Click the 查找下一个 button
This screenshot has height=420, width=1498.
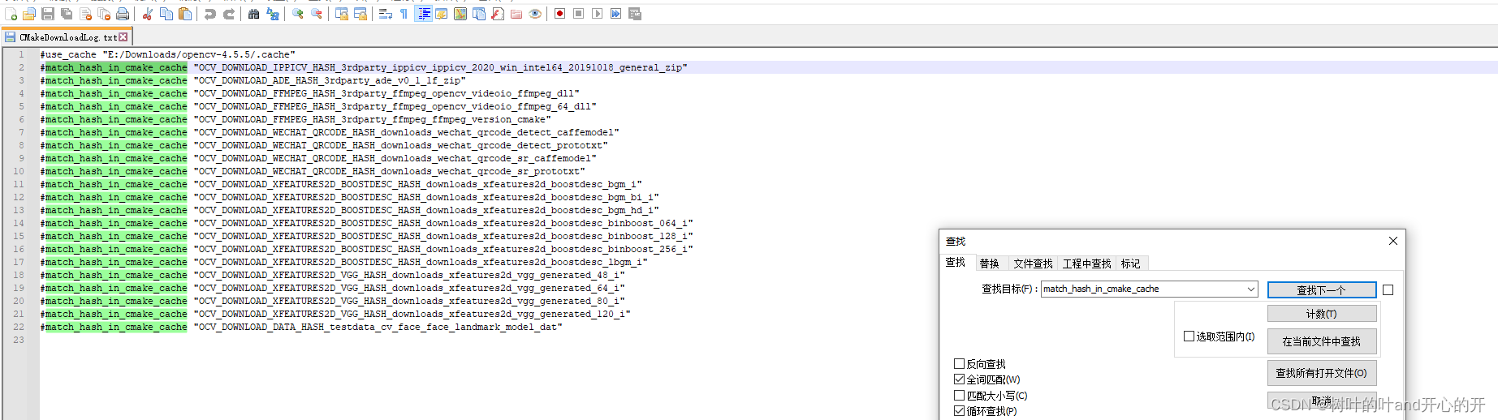pyautogui.click(x=1322, y=289)
